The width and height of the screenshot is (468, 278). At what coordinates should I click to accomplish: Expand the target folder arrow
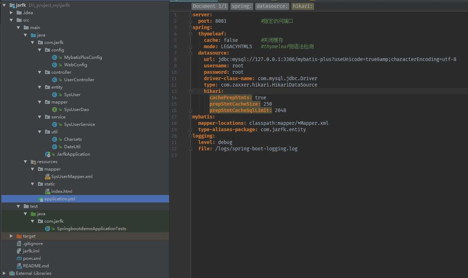pyautogui.click(x=11, y=236)
